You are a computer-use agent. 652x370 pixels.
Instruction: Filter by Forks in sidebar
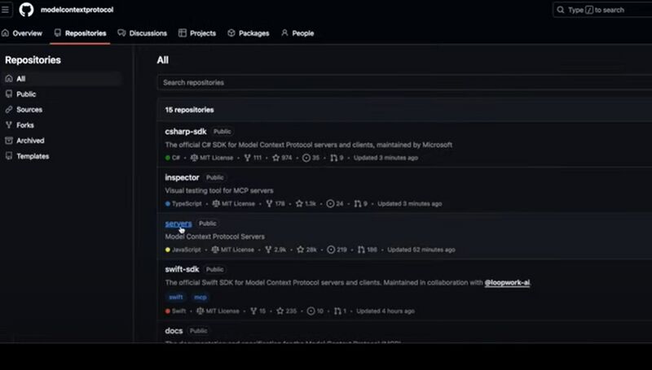tap(25, 125)
